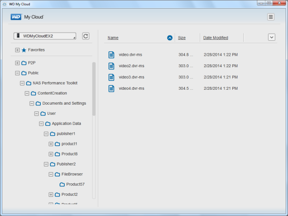Select the Favorites label
This screenshot has width=288, height=216.
pyautogui.click(x=36, y=50)
